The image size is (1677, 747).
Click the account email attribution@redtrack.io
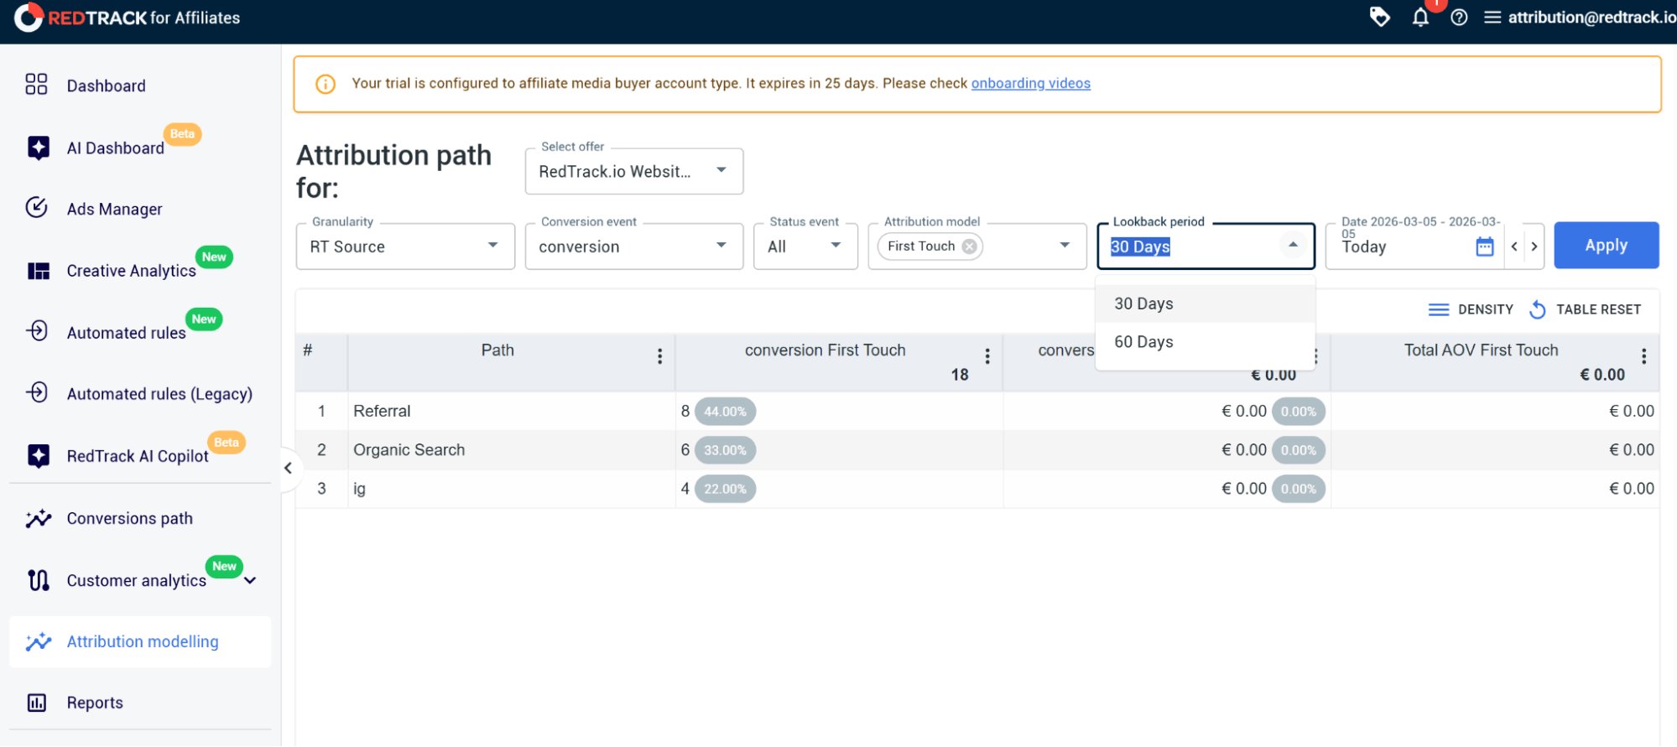[x=1591, y=18]
